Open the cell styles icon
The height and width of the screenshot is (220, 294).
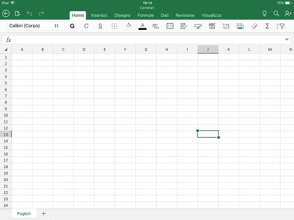click(x=198, y=26)
